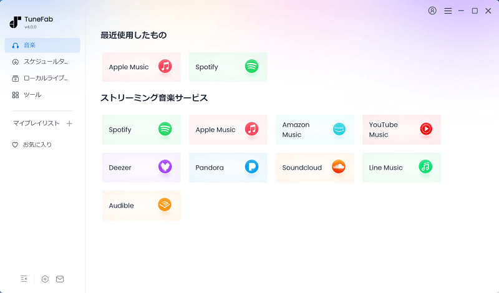
Task: Open スケジュールタスク in the sidebar
Action: [x=42, y=62]
